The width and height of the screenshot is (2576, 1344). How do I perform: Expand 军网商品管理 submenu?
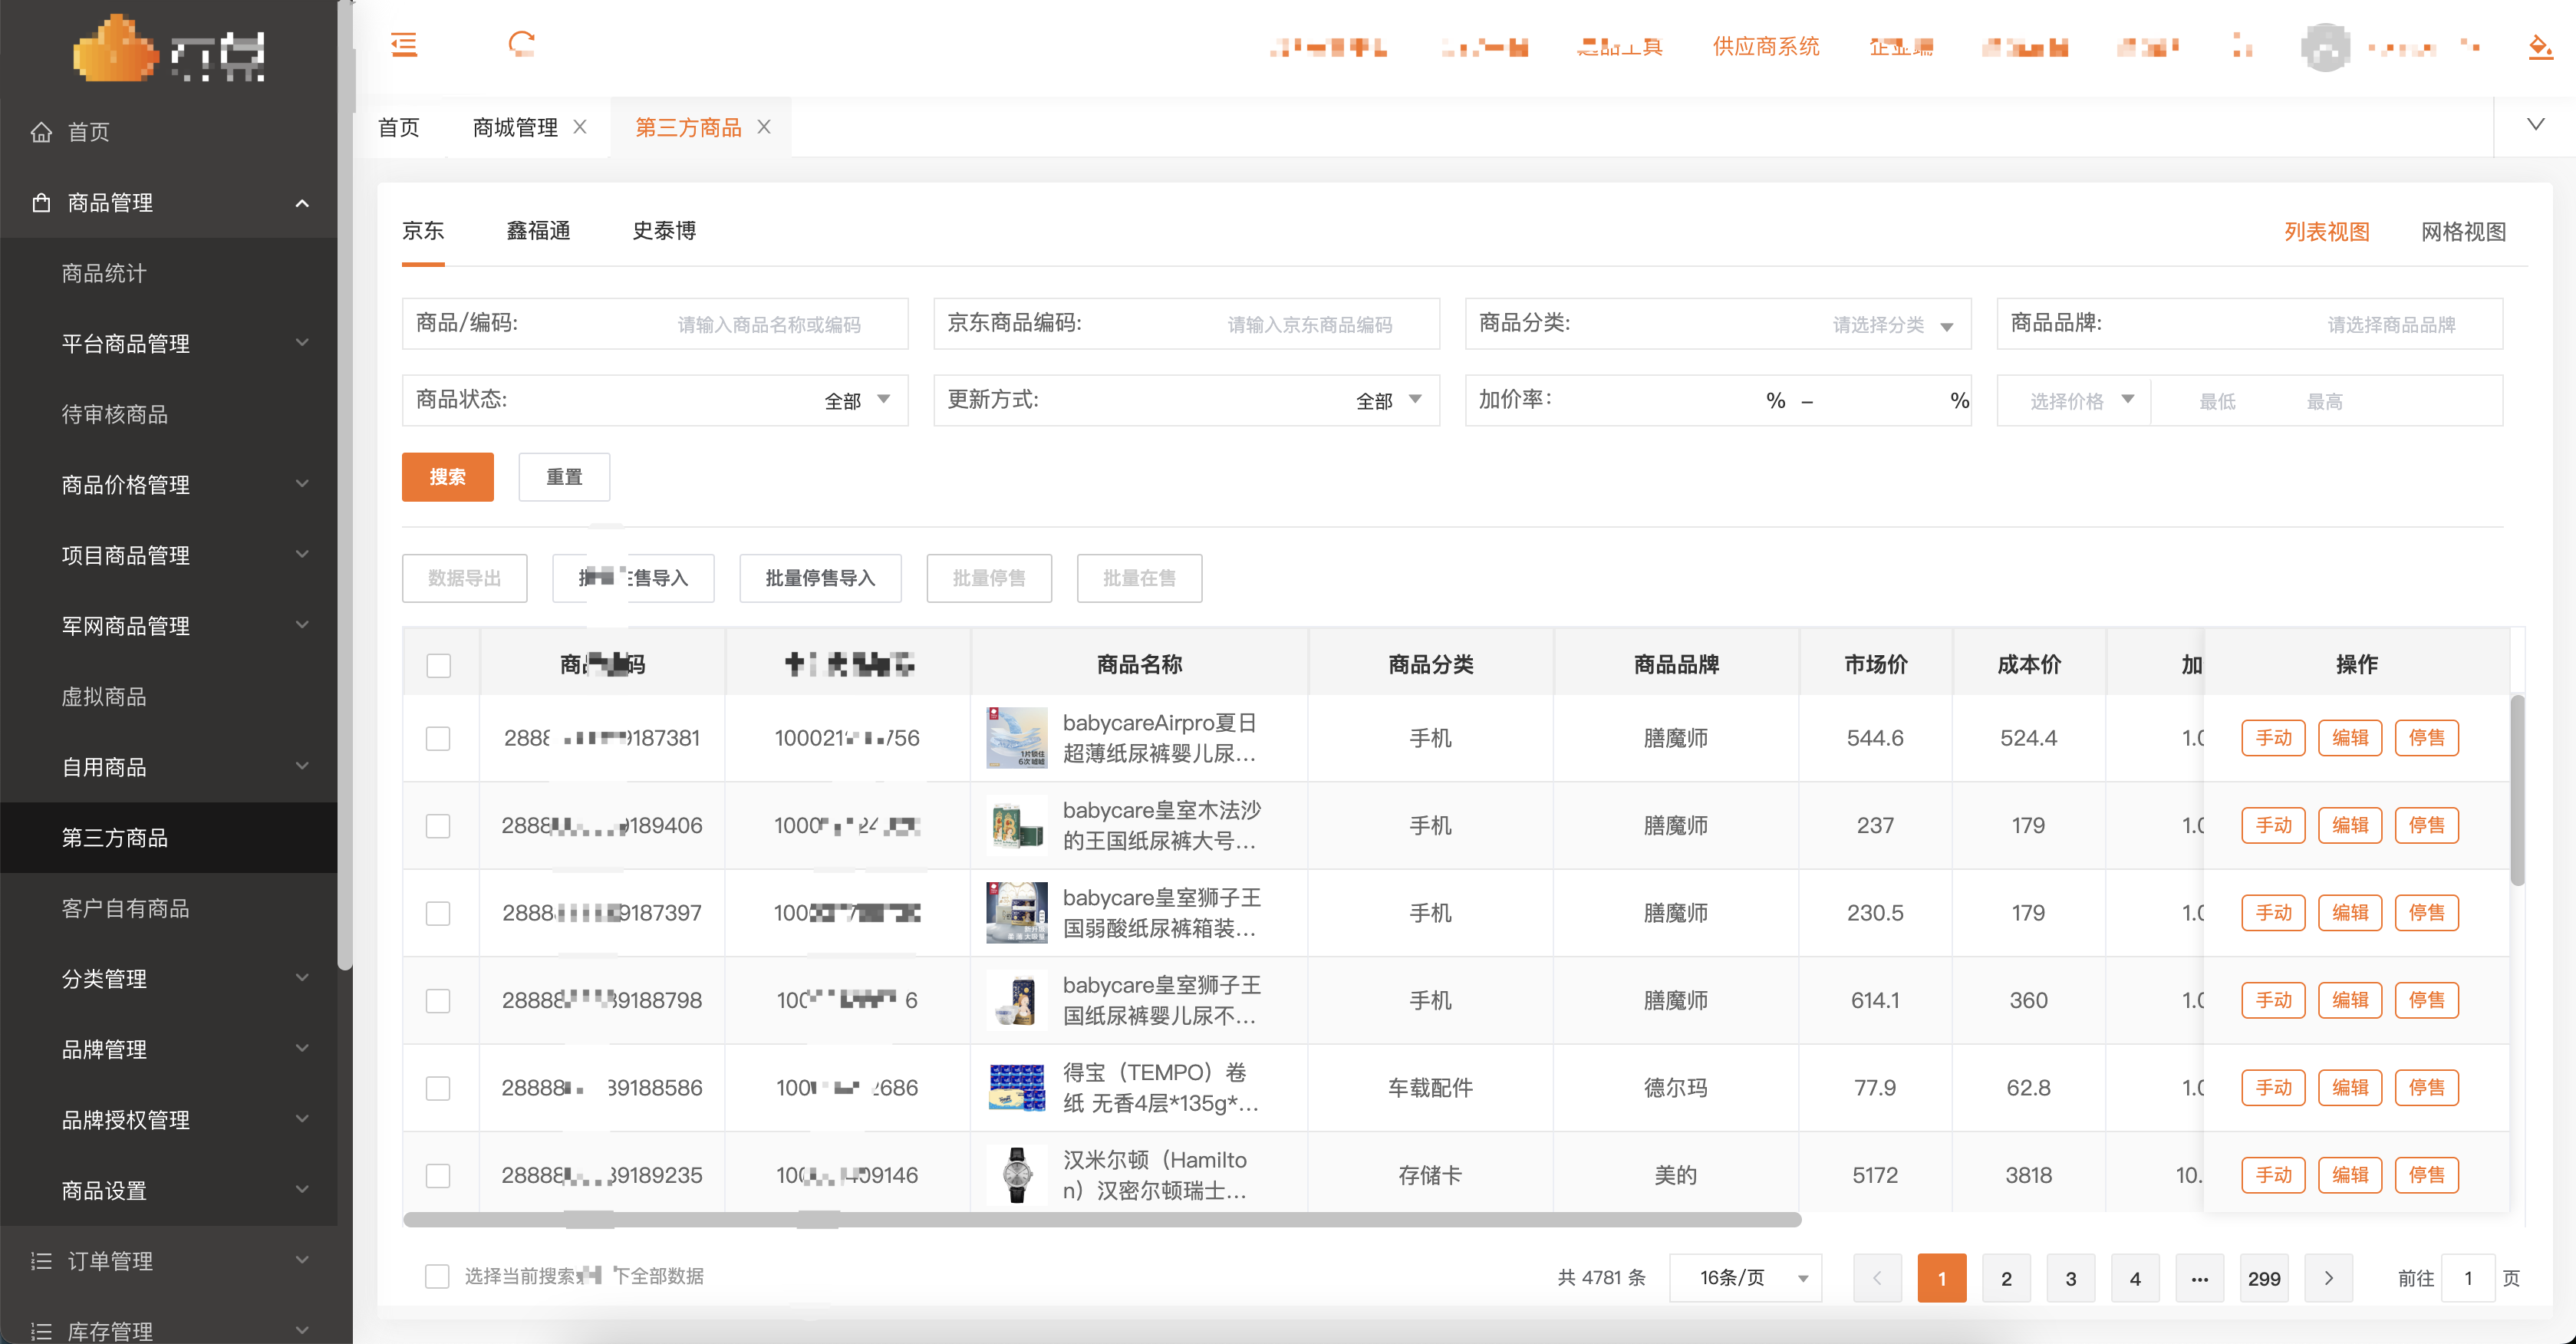click(302, 625)
